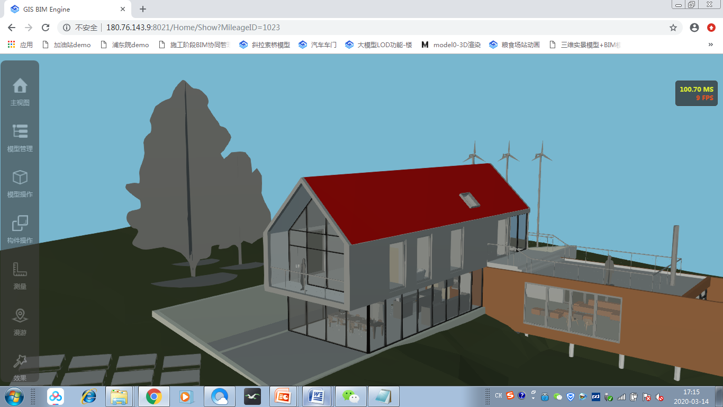Switch to the GIS BIM Engine tab
Viewport: 723px width, 407px height.
tap(64, 9)
